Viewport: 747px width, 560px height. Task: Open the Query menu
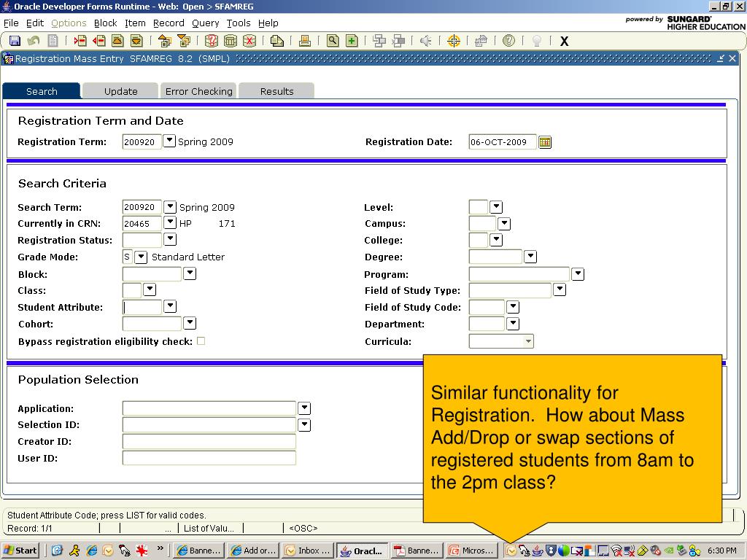[205, 23]
